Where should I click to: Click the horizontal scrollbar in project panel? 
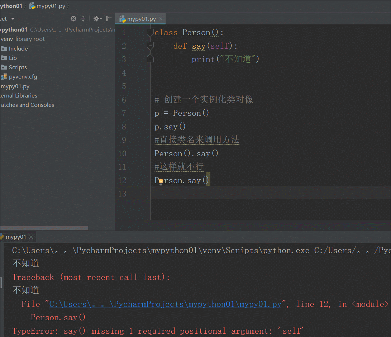[44, 228]
